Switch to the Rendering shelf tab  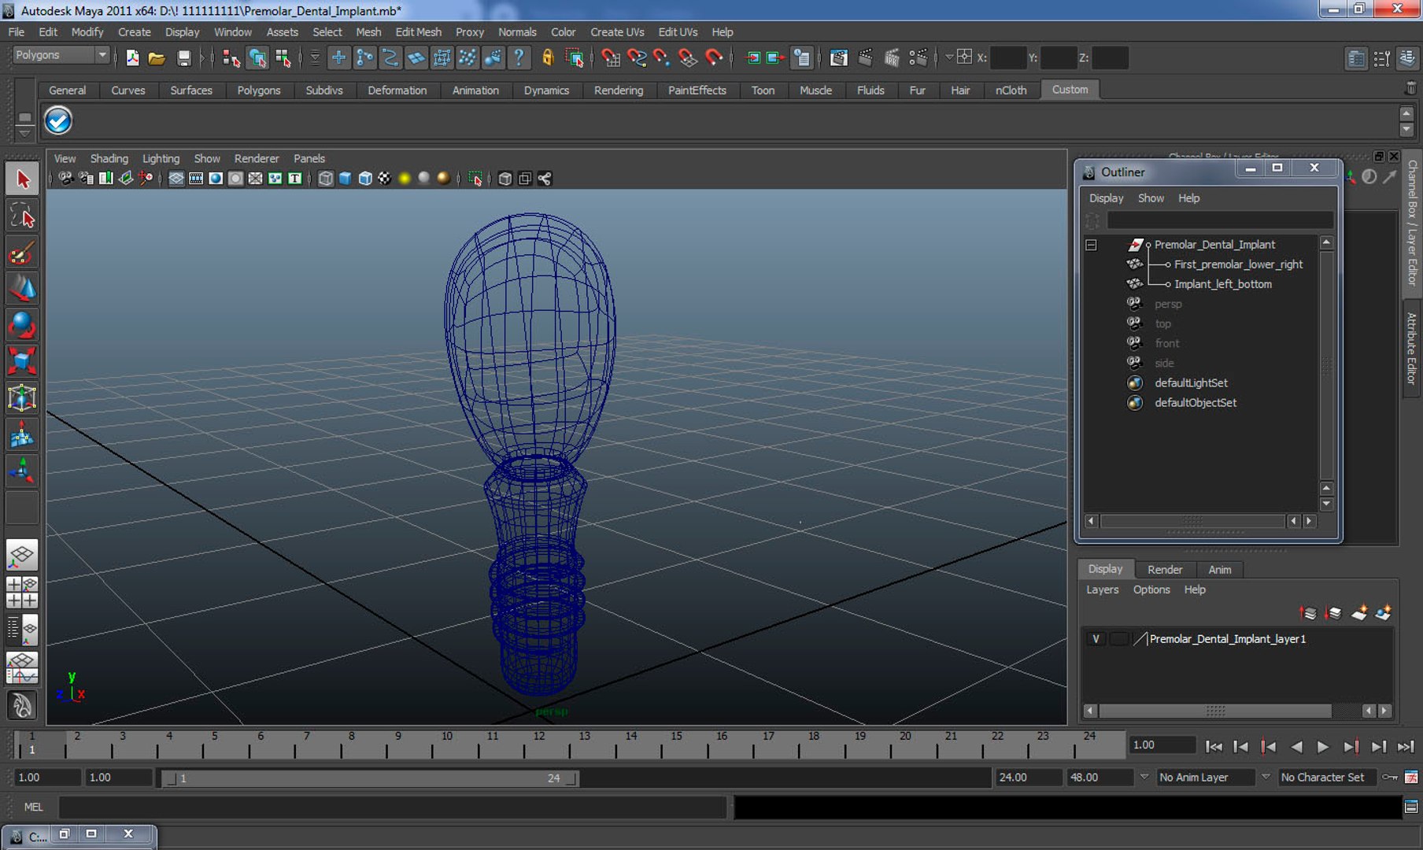click(618, 91)
